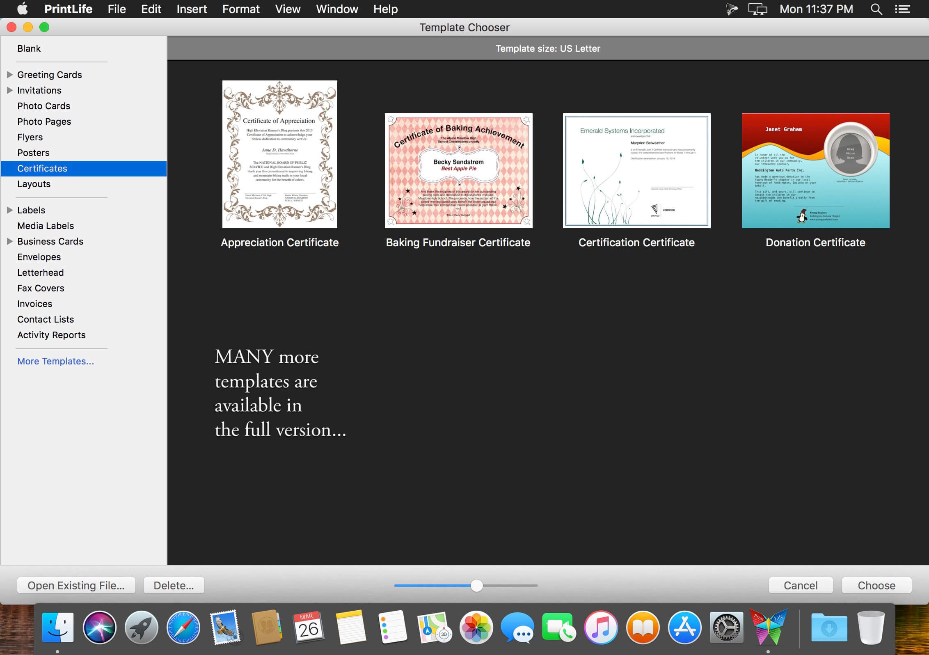Open Launchpad rocket icon
The image size is (929, 655).
pos(141,627)
